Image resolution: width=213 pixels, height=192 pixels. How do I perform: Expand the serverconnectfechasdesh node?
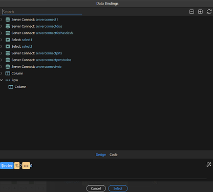coord(2,33)
